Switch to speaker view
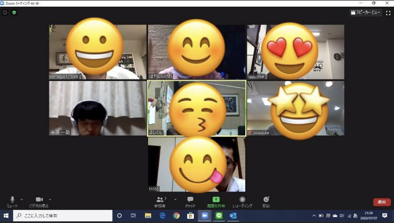 click(365, 13)
